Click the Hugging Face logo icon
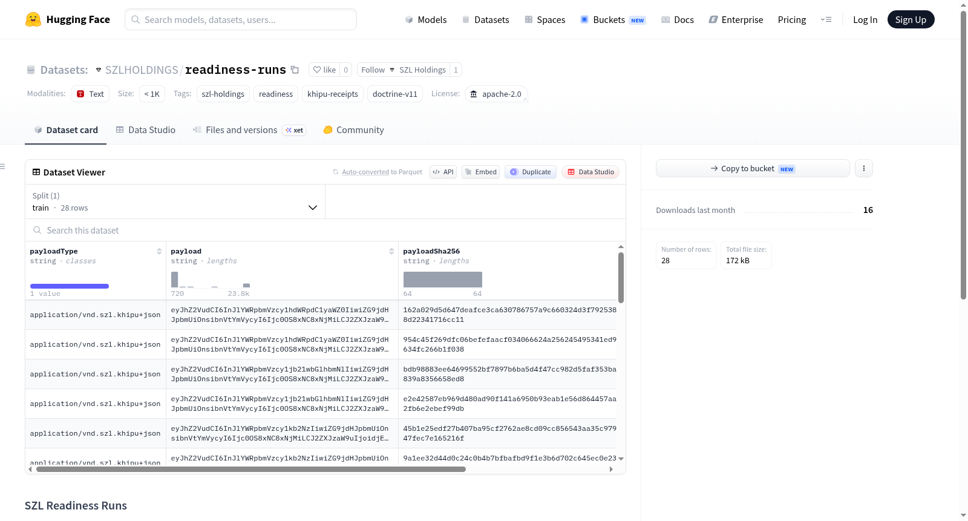968x521 pixels. 33,19
